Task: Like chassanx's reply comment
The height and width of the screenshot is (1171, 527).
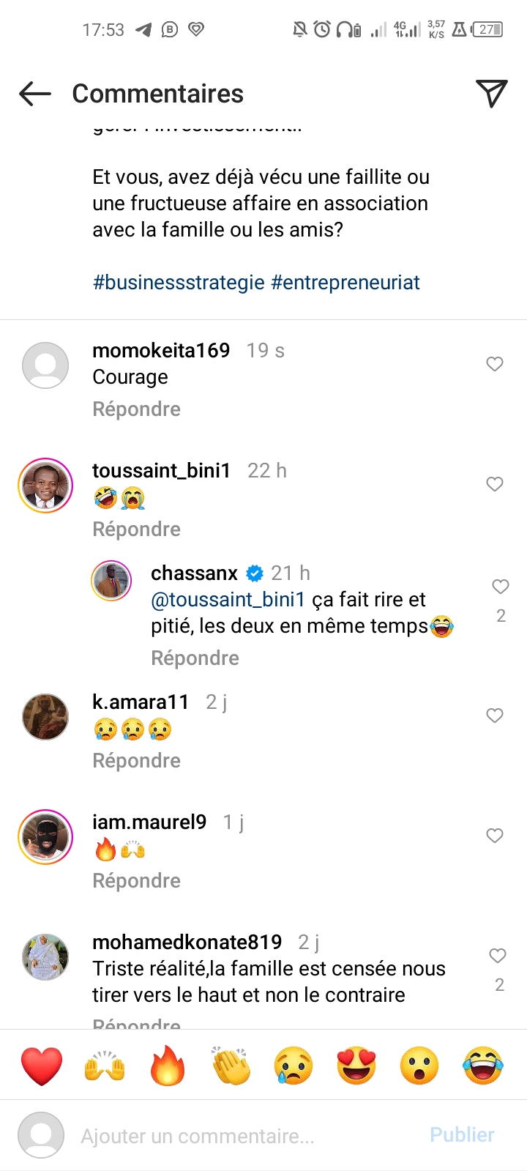Action: point(501,587)
